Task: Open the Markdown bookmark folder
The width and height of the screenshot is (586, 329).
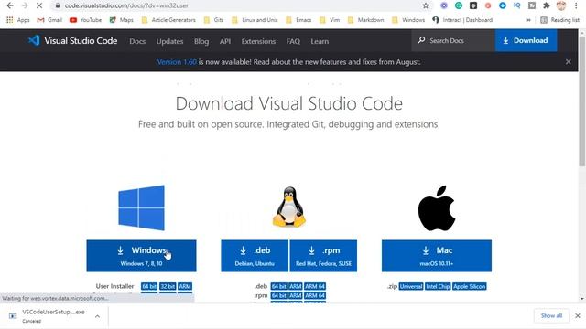Action: pyautogui.click(x=366, y=20)
